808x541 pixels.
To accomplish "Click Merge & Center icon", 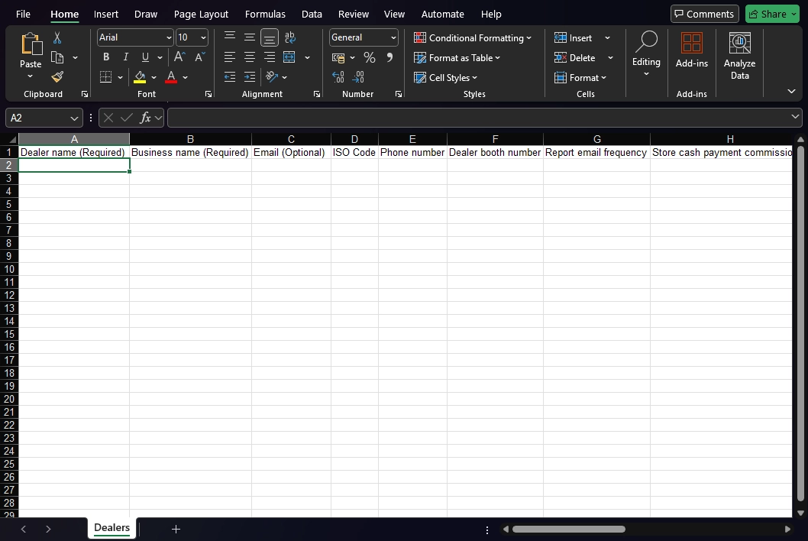I will tap(289, 57).
